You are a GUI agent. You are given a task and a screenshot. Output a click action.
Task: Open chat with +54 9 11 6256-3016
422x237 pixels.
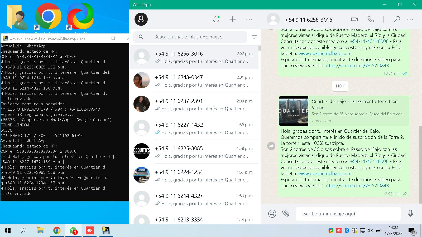click(x=194, y=57)
